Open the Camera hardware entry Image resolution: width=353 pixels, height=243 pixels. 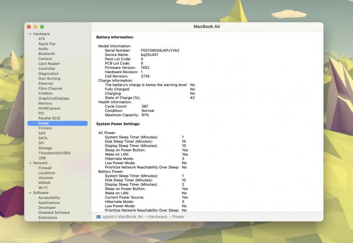tap(45, 59)
